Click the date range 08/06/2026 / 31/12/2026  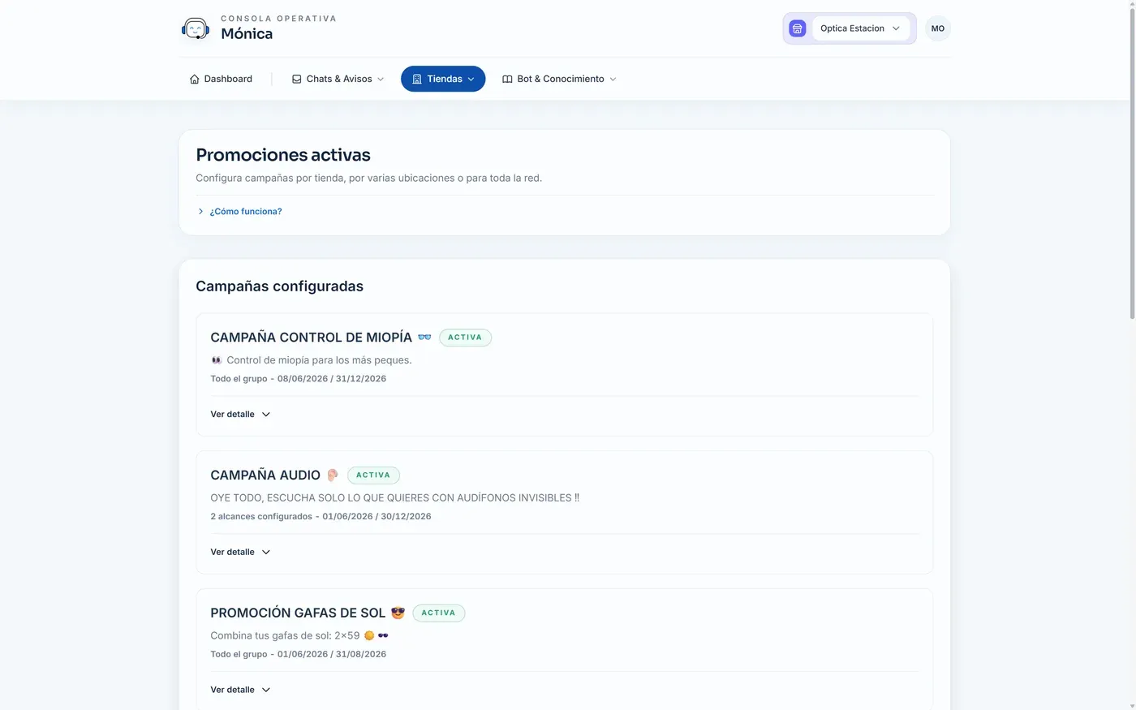pyautogui.click(x=332, y=379)
